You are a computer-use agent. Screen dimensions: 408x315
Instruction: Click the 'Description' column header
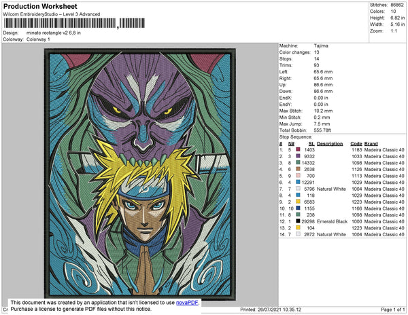330,144
